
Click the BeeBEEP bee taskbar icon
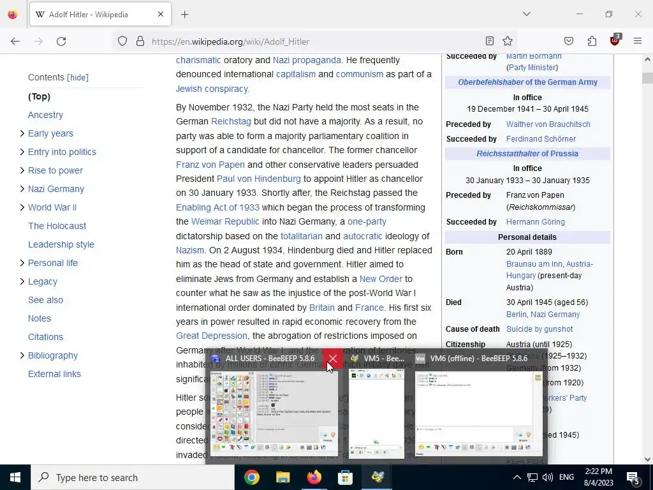click(x=377, y=477)
